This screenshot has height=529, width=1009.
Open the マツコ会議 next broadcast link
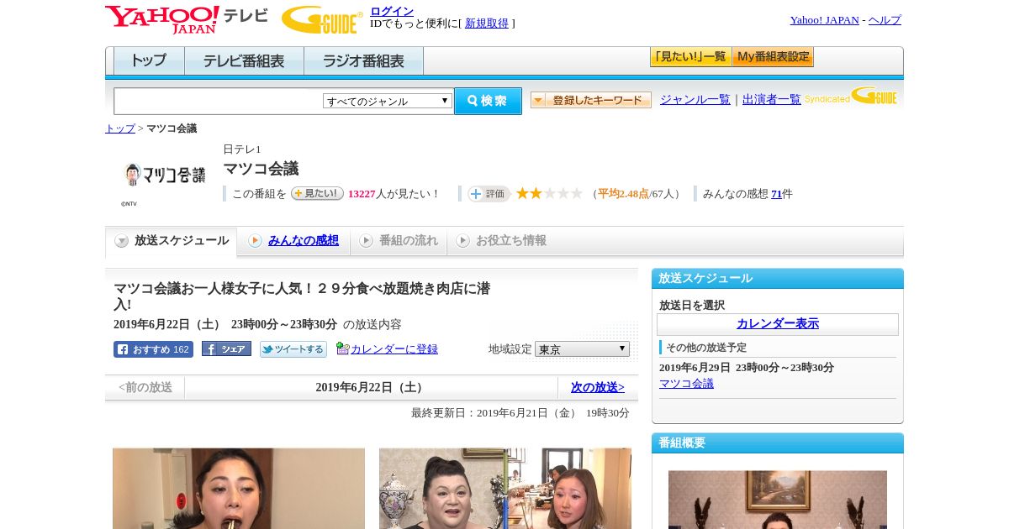(x=686, y=383)
